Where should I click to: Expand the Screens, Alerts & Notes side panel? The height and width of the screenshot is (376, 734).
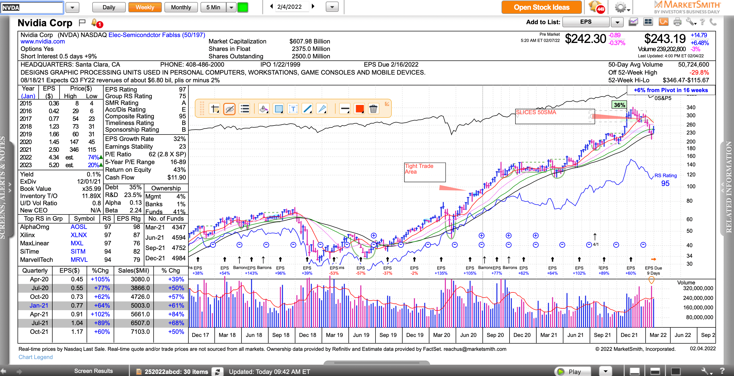click(x=10, y=188)
